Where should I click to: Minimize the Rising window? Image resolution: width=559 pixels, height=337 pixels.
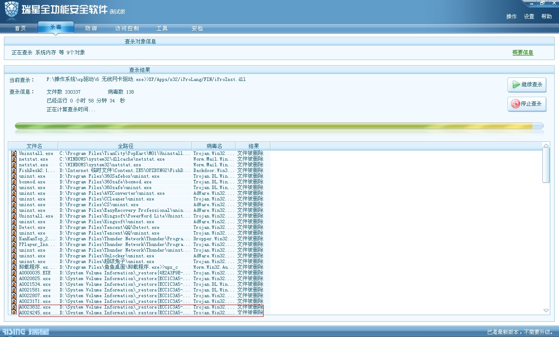click(531, 3)
